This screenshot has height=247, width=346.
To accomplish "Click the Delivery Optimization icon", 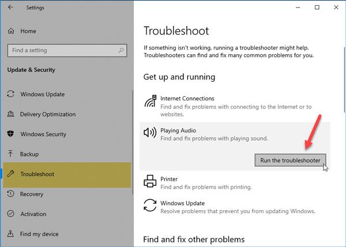I will point(10,114).
